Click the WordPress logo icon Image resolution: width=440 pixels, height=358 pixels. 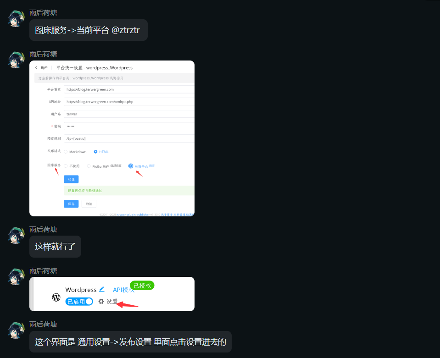pyautogui.click(x=56, y=297)
